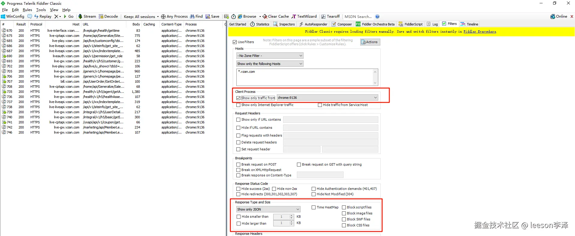This screenshot has height=236, width=575.
Task: Enable Show only Internet Explorer traffic
Action: (x=238, y=105)
